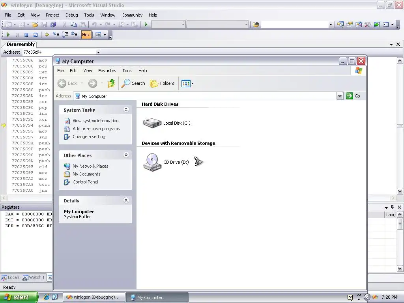404x303 pixels.
Task: Open Start Page green arrow icon
Action: [377, 25]
